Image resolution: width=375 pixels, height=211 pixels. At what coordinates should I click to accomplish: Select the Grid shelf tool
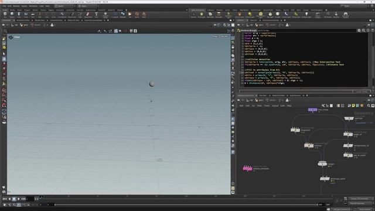tap(33, 15)
